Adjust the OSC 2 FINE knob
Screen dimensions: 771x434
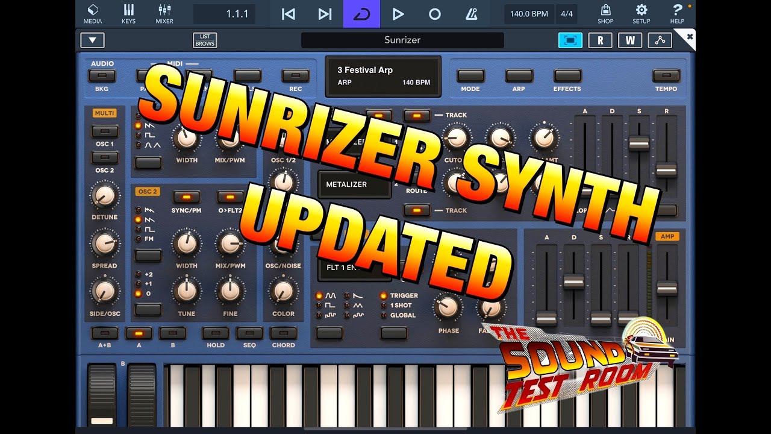tap(230, 291)
